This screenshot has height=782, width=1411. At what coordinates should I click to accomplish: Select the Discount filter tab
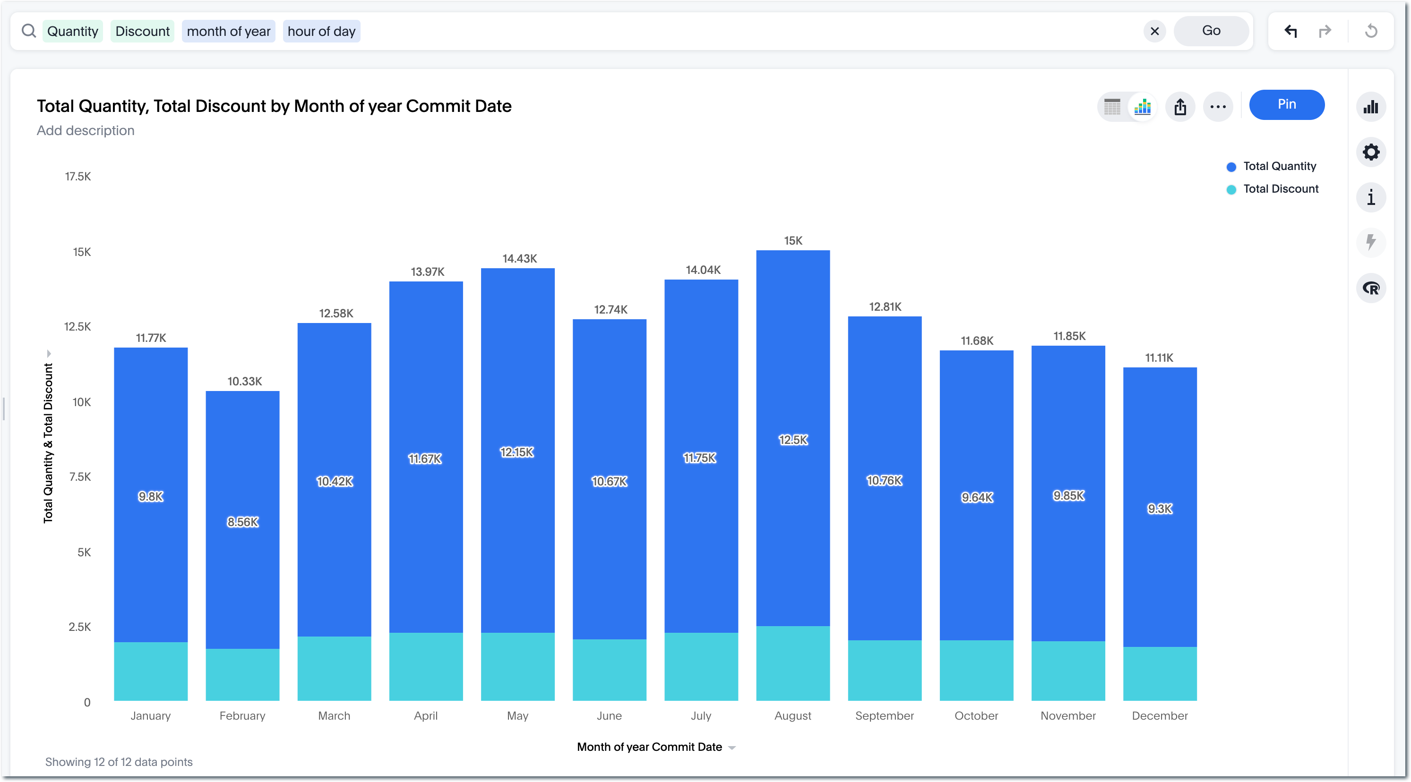pos(142,31)
